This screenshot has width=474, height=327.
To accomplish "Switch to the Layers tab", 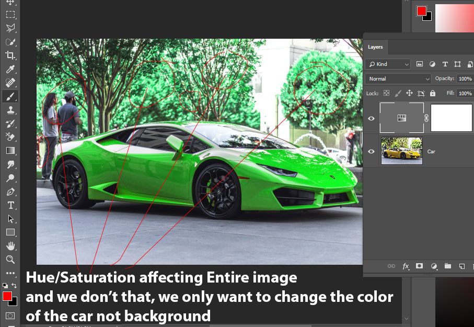I will pos(375,47).
